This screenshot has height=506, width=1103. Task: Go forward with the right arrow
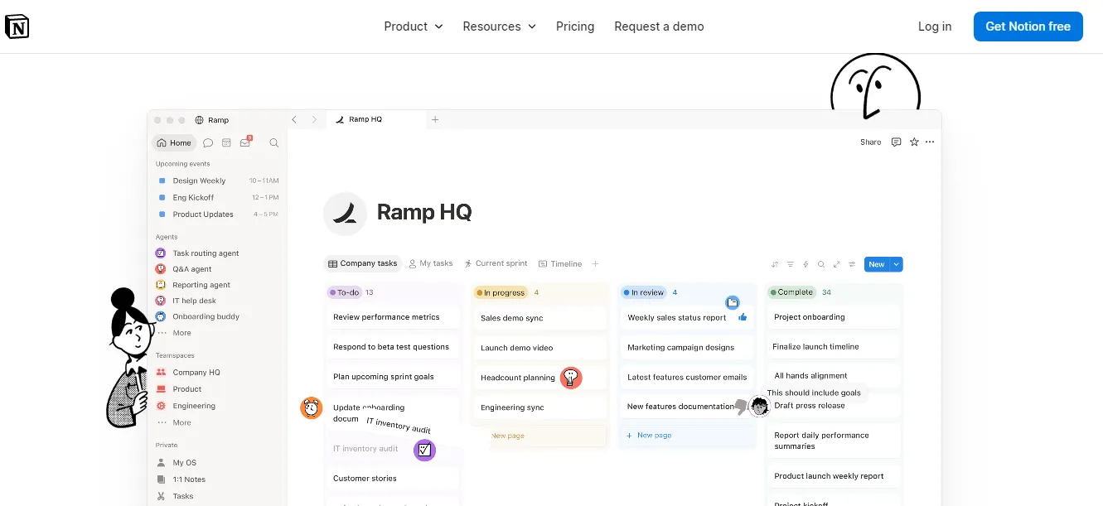pyautogui.click(x=314, y=119)
